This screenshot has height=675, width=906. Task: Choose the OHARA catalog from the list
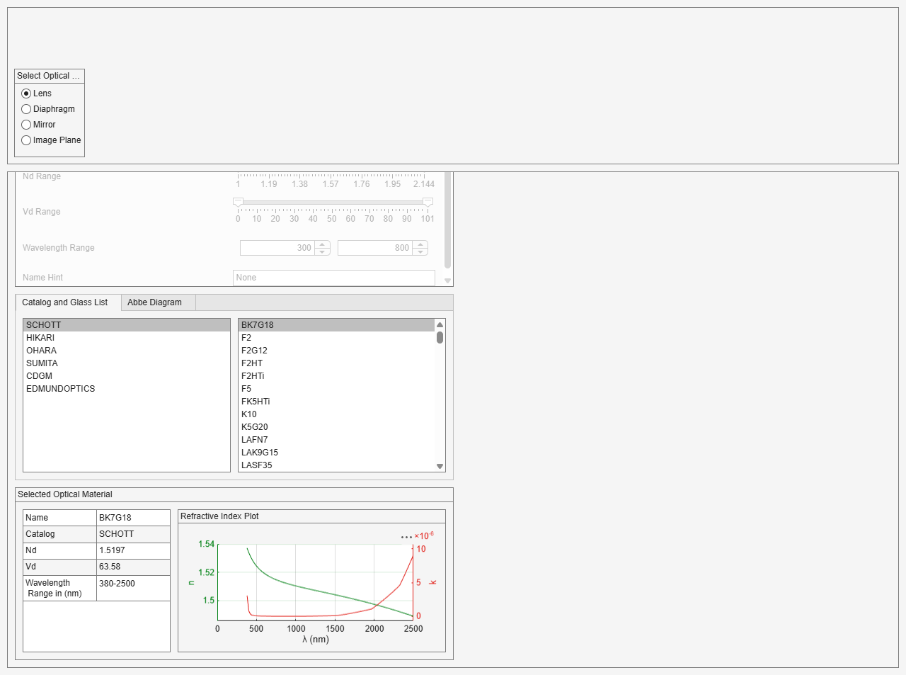[41, 350]
